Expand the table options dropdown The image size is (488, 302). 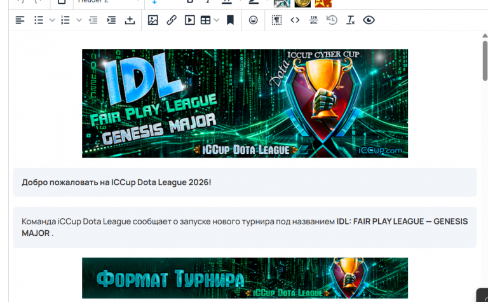(x=217, y=20)
